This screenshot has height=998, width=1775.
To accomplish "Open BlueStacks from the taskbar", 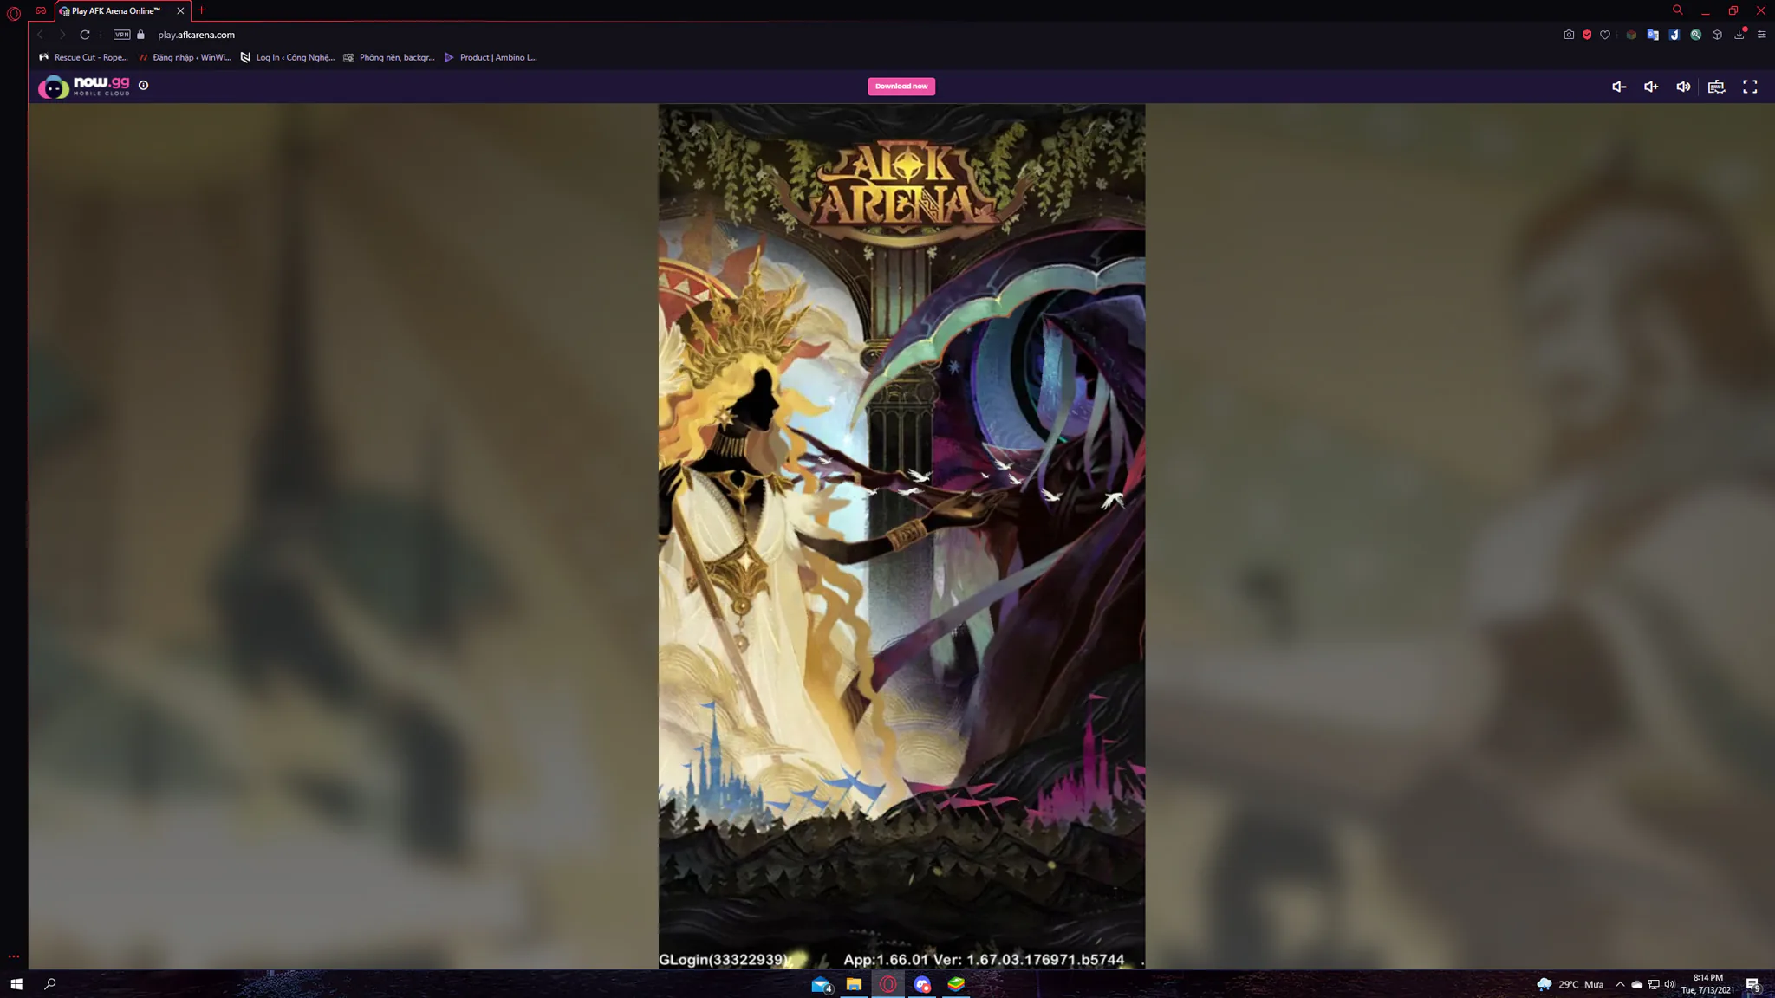I will tap(956, 984).
